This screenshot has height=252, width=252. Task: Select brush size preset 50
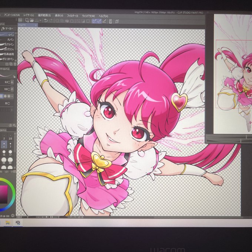pos(10,161)
